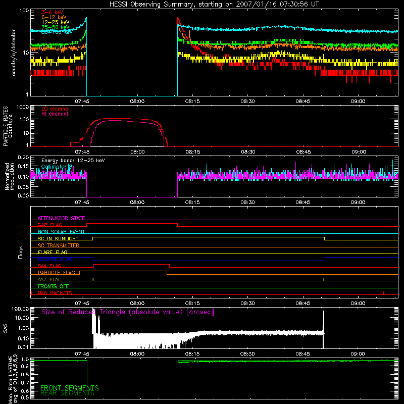Click '08:00' time label under count-rate plot
The image size is (404, 404).
(x=137, y=102)
